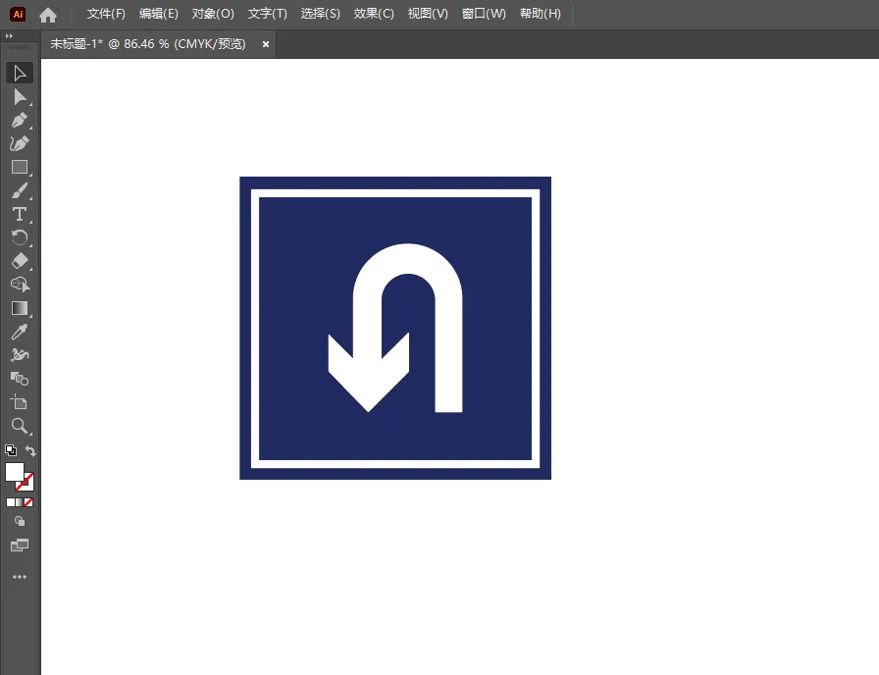Select the Gradient tool
Image resolution: width=879 pixels, height=675 pixels.
coord(20,308)
